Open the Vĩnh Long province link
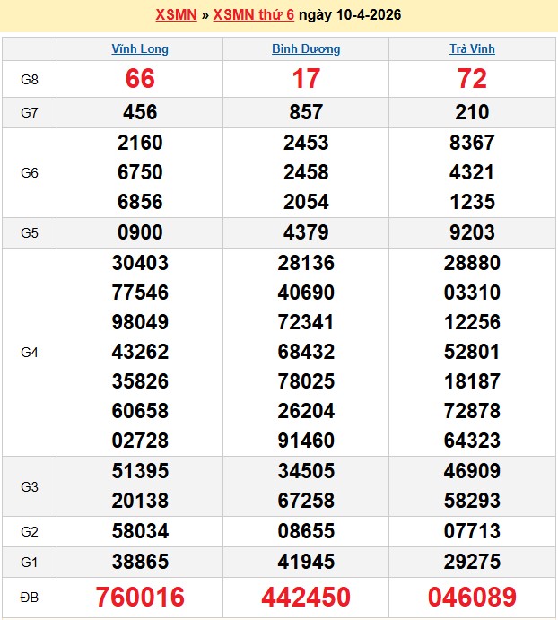Image resolution: width=558 pixels, height=620 pixels. [140, 49]
